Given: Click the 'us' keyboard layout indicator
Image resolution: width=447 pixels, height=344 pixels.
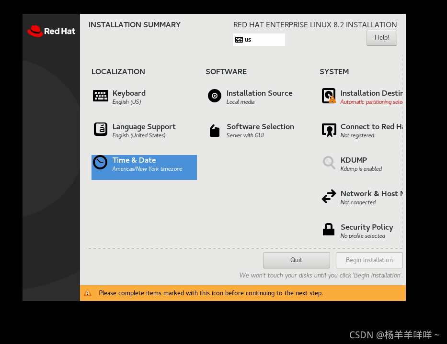Looking at the screenshot, I should tap(259, 40).
